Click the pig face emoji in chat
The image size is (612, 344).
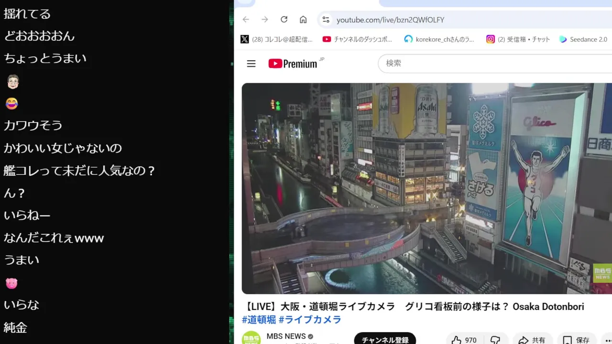[11, 283]
